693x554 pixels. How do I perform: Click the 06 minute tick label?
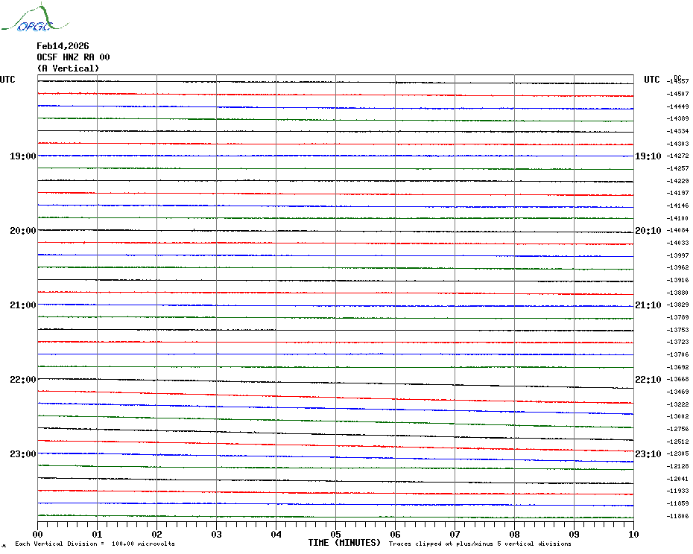[395, 534]
